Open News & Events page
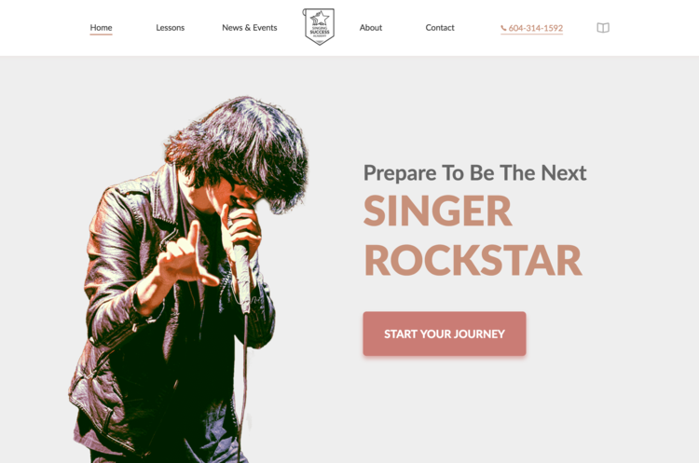The image size is (699, 463). 249,28
